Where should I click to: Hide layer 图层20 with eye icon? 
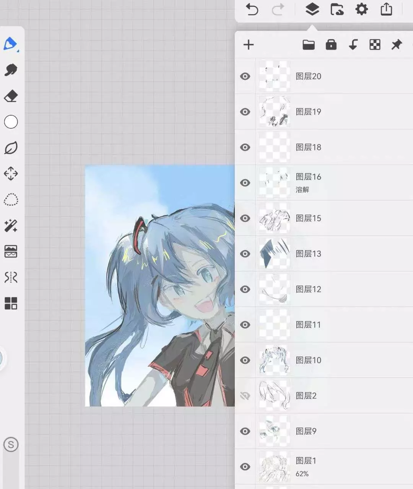click(245, 76)
